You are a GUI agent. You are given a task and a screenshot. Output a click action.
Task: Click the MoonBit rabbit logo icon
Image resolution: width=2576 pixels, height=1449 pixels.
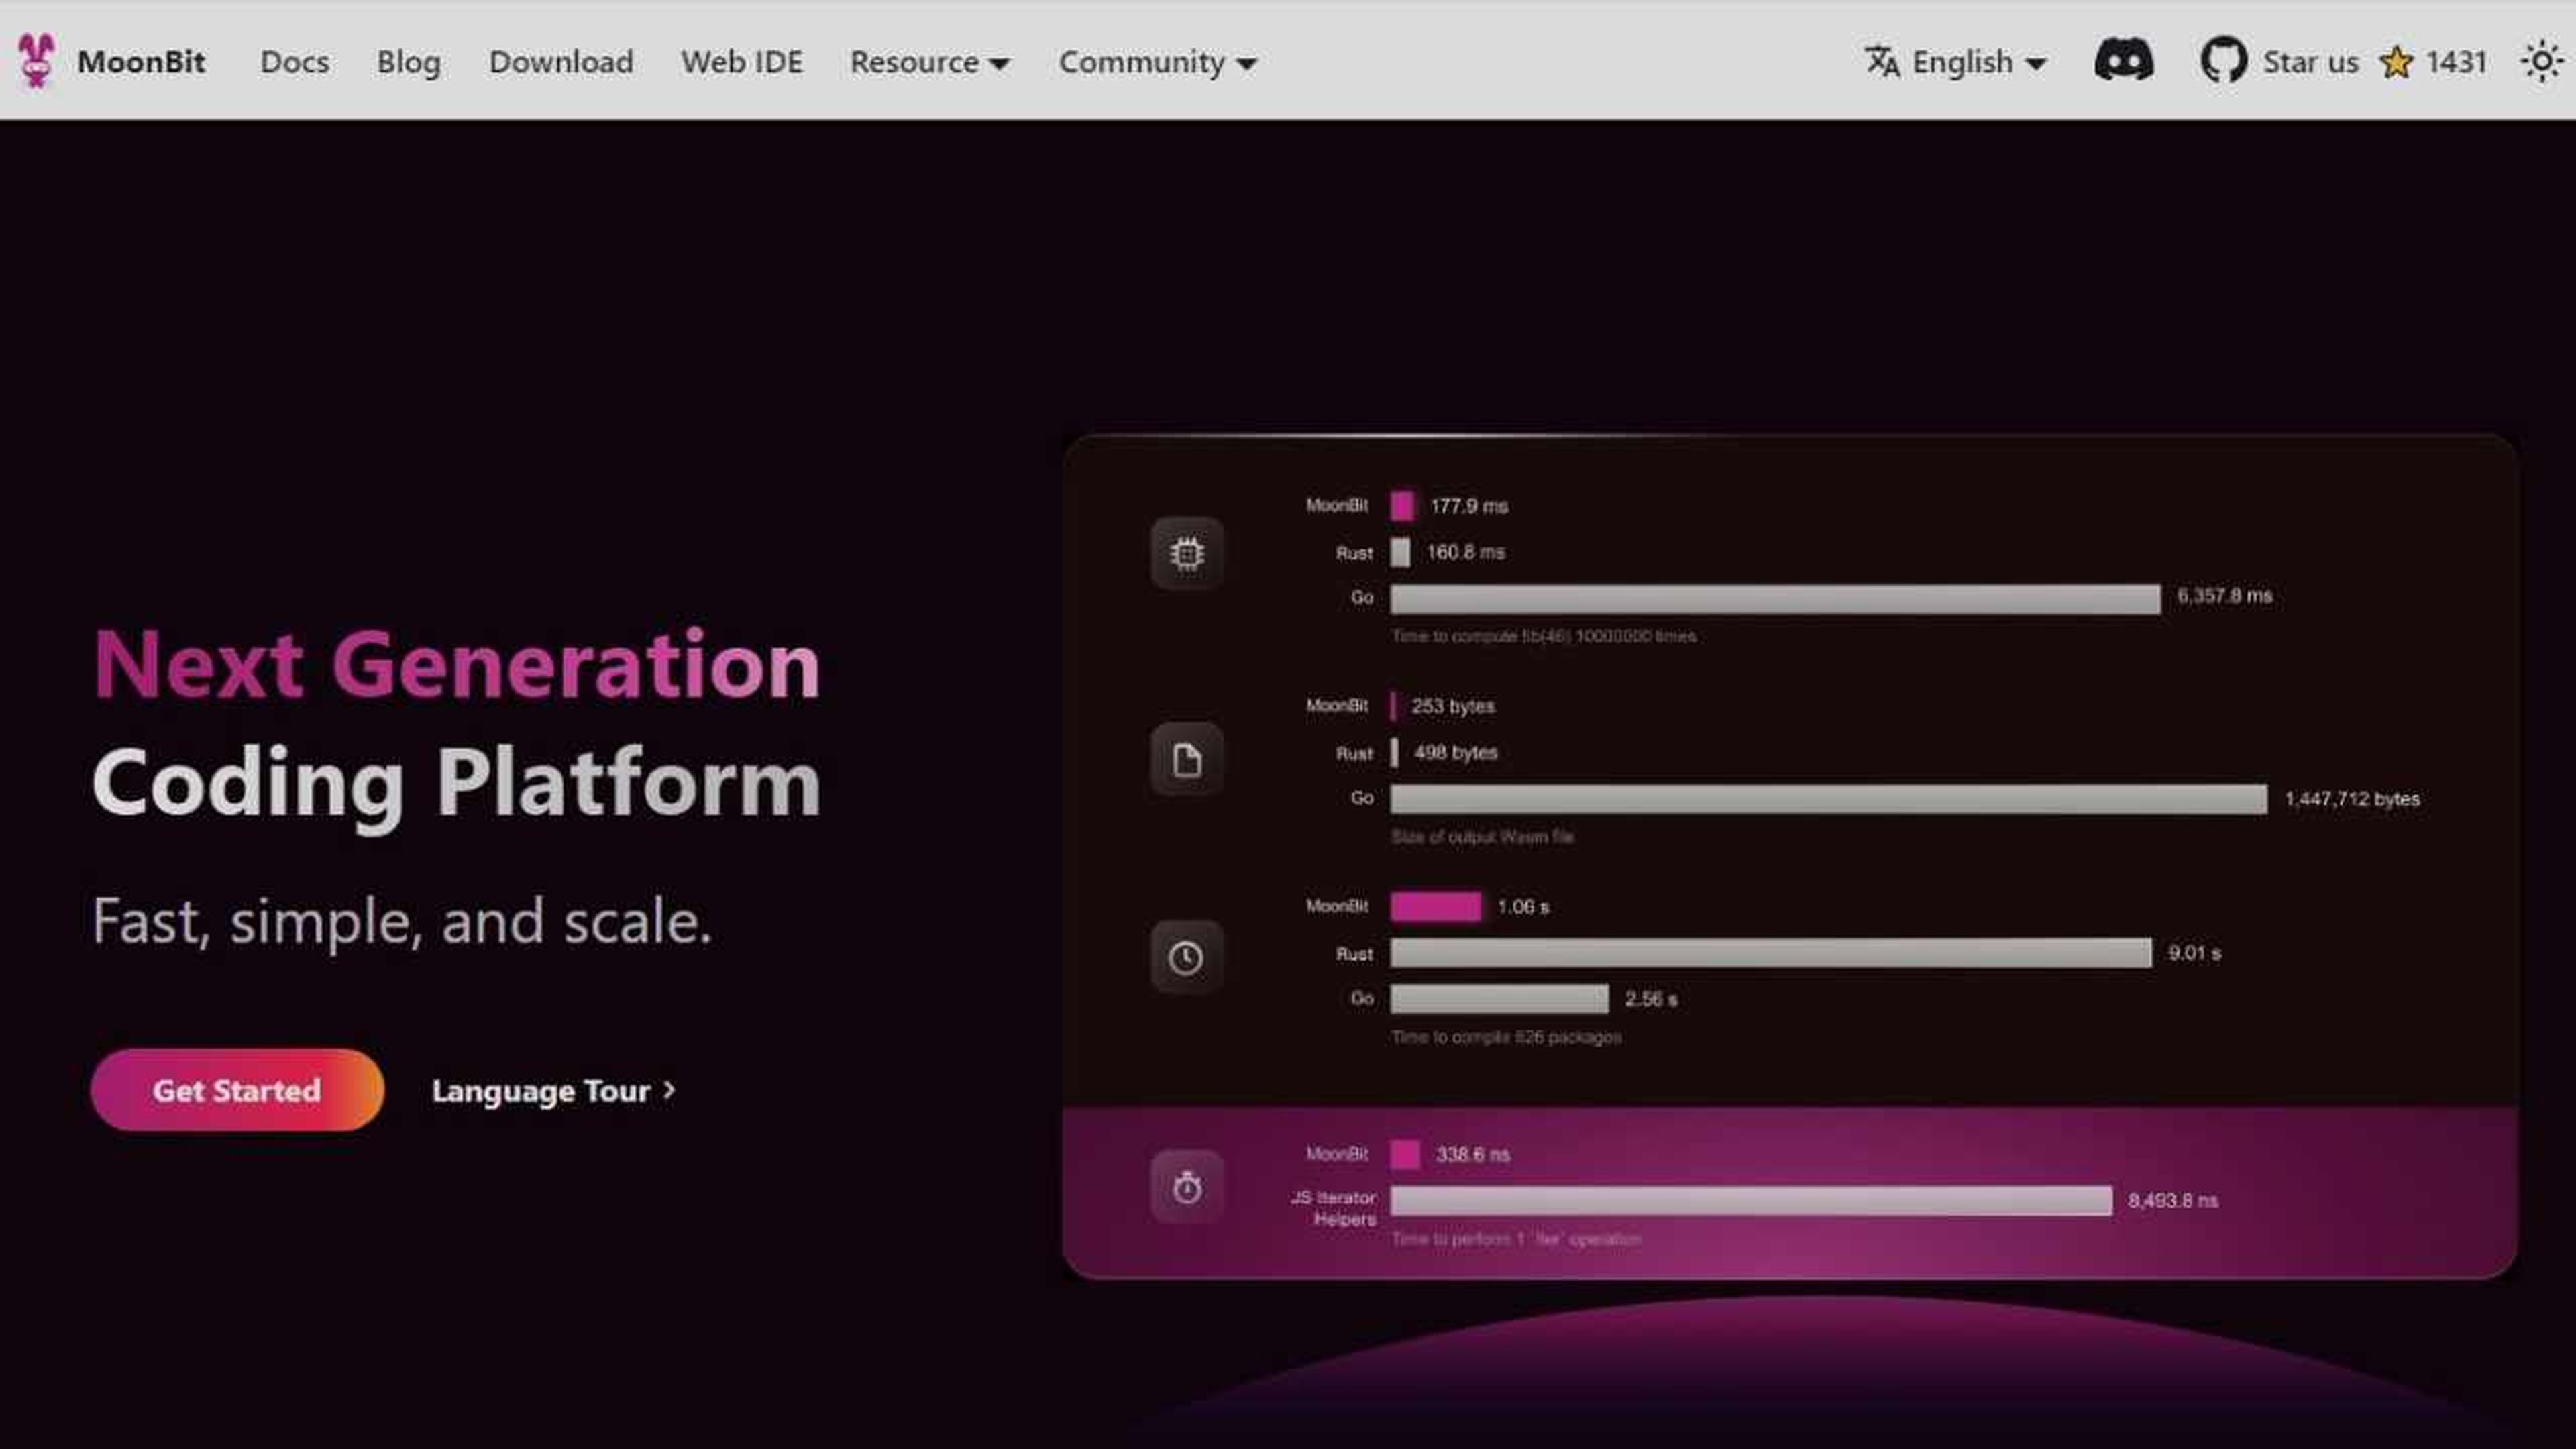click(37, 61)
